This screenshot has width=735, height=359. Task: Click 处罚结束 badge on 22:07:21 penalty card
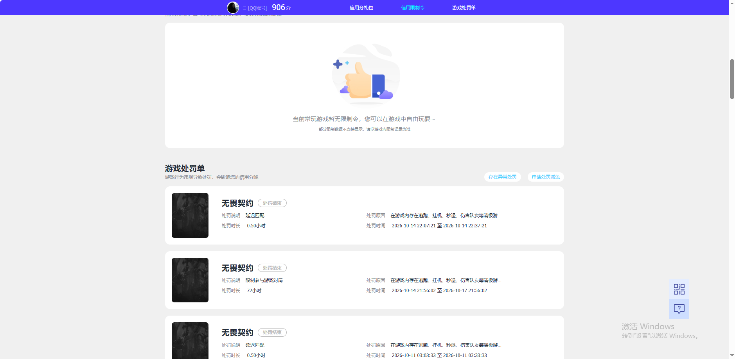(272, 203)
